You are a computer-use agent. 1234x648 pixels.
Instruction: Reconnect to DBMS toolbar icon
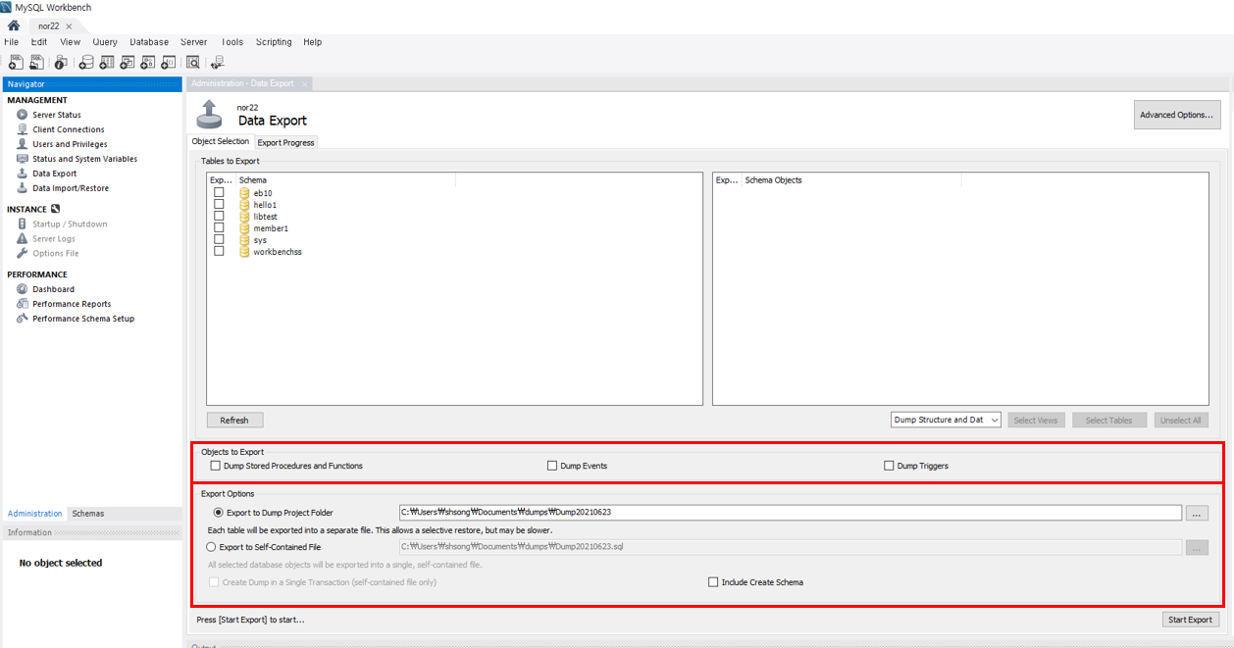pyautogui.click(x=217, y=63)
